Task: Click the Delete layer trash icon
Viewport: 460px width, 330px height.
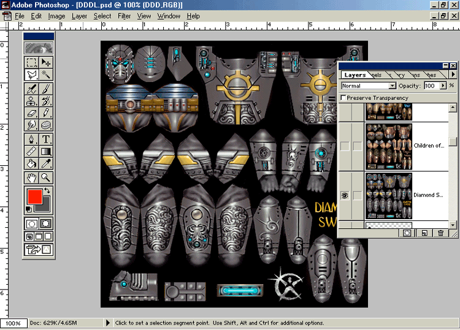Action: click(x=440, y=233)
